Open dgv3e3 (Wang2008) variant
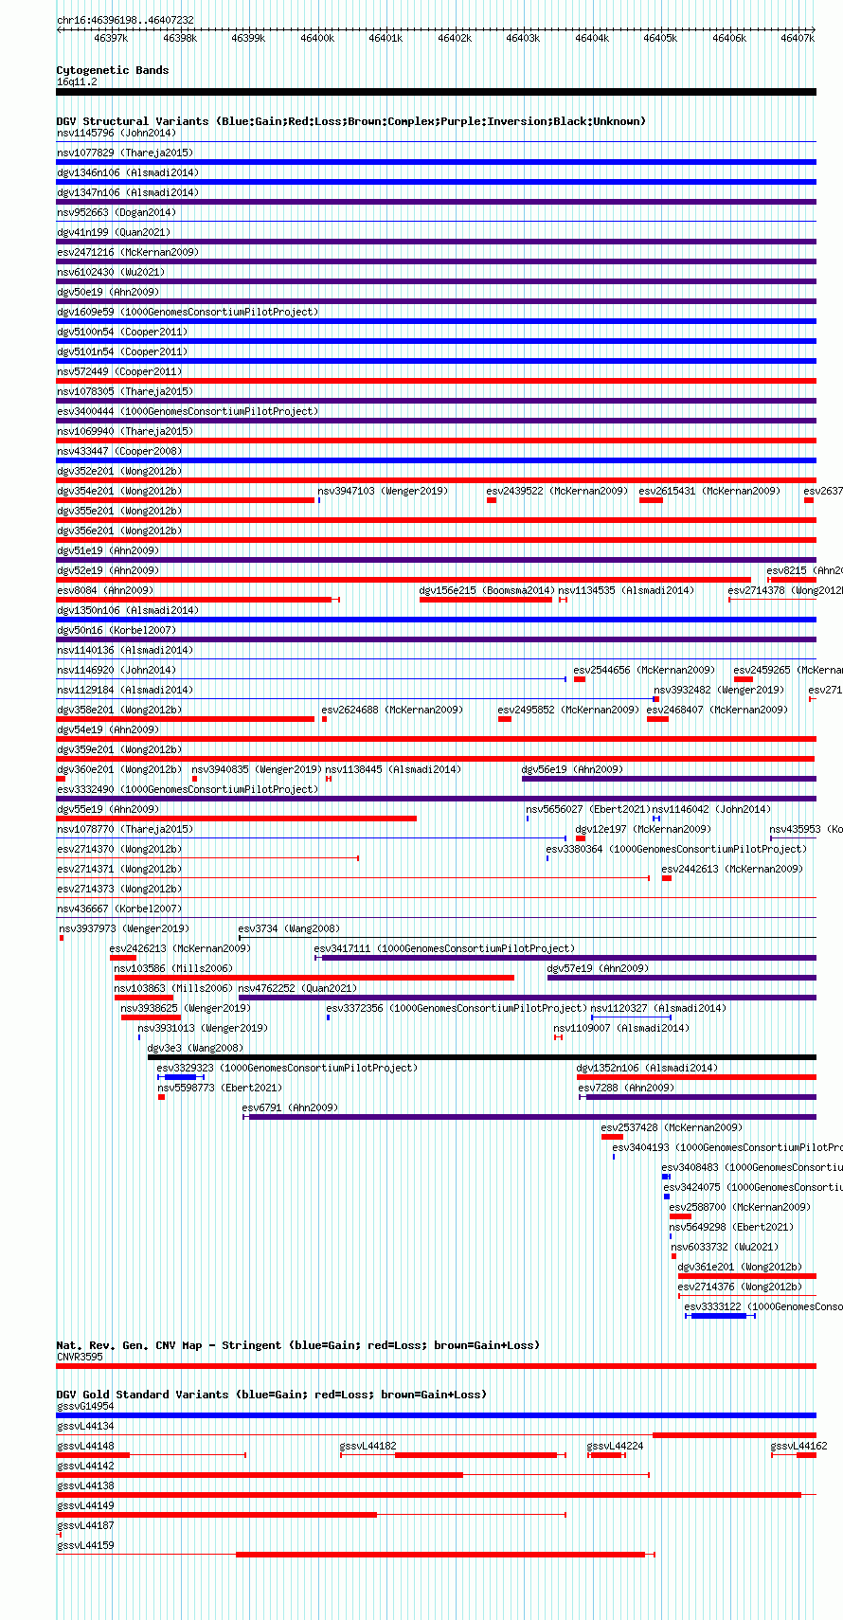Image resolution: width=843 pixels, height=1620 pixels. tap(196, 1048)
